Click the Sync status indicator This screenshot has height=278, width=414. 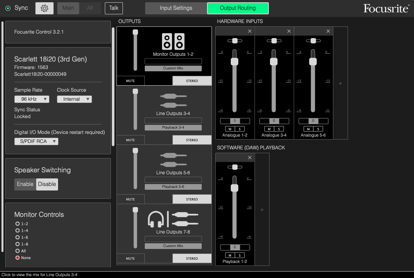(8, 8)
